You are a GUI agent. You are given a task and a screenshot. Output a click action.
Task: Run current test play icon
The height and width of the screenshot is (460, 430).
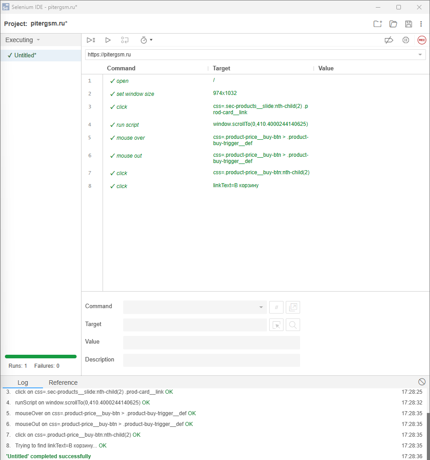(x=108, y=40)
